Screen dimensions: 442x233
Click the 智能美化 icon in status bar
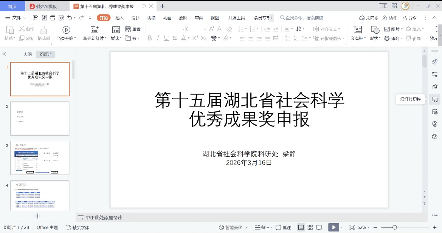tap(221, 227)
